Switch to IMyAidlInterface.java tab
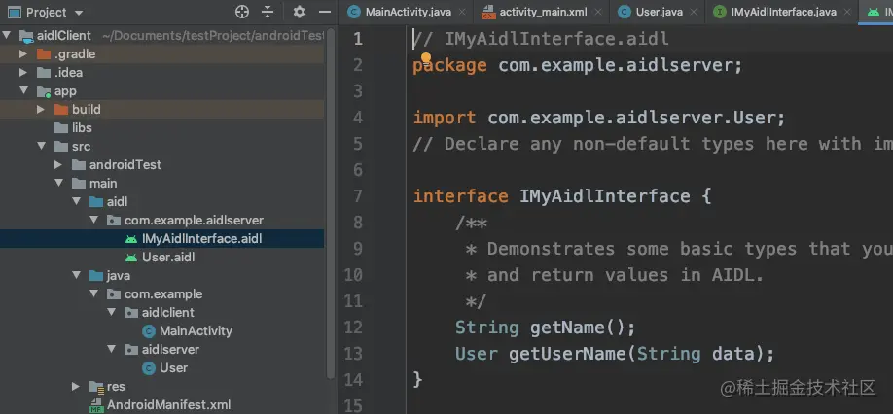893x414 pixels. [784, 12]
